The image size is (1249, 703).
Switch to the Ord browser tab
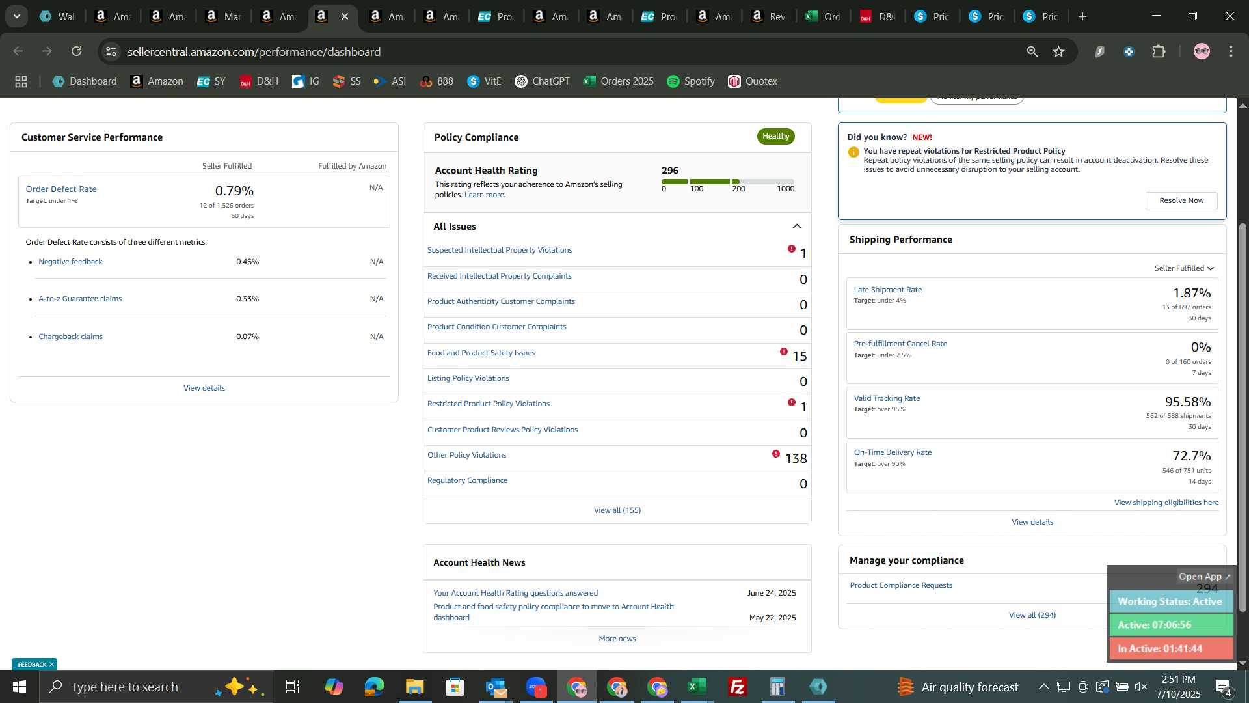[823, 16]
